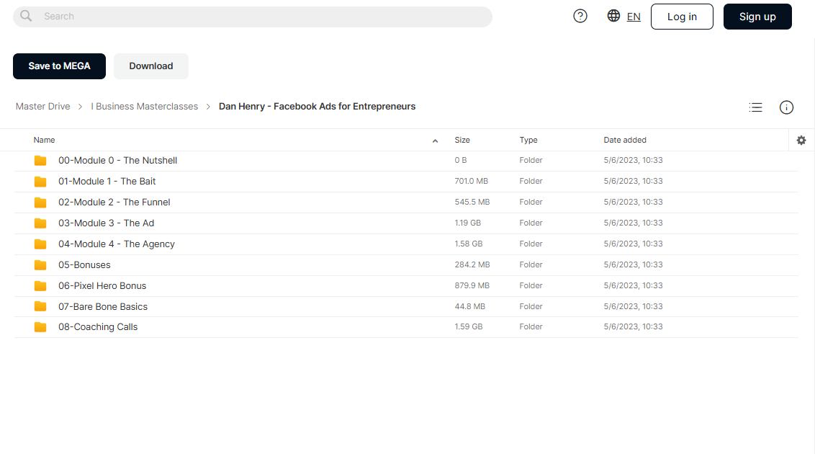The image size is (815, 454).
Task: Click folder icon for 06-Pixel Hero Bonus
Action: coord(40,285)
